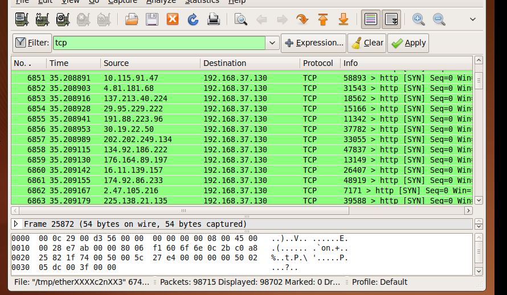Viewport: 507px width, 295px height.
Task: Open the capture interfaces list icon
Action: (22, 19)
